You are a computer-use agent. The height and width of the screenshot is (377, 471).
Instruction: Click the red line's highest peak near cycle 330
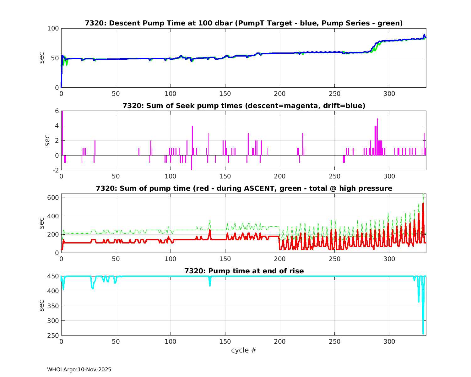coord(423,204)
